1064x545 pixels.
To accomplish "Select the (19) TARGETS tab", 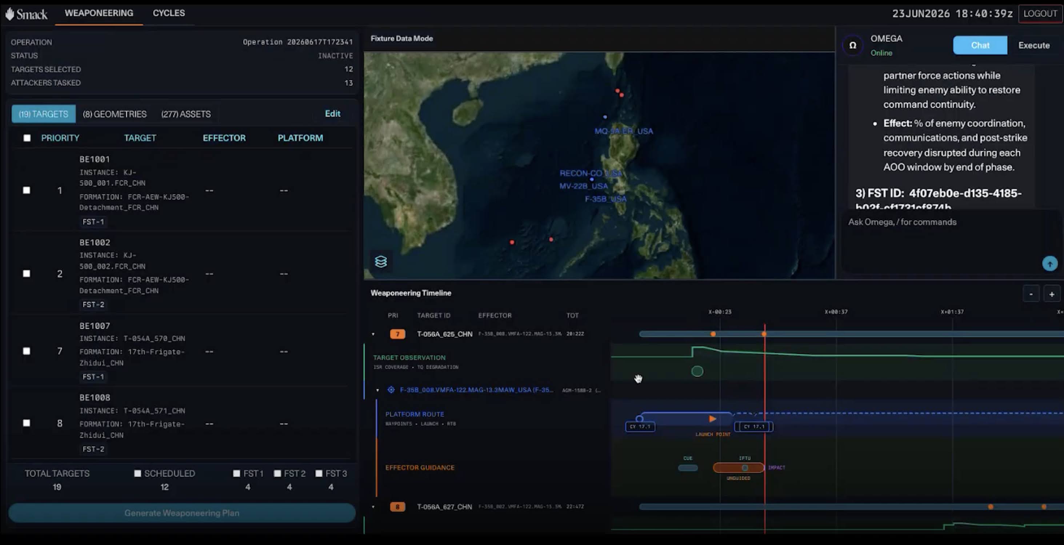I will [x=43, y=114].
